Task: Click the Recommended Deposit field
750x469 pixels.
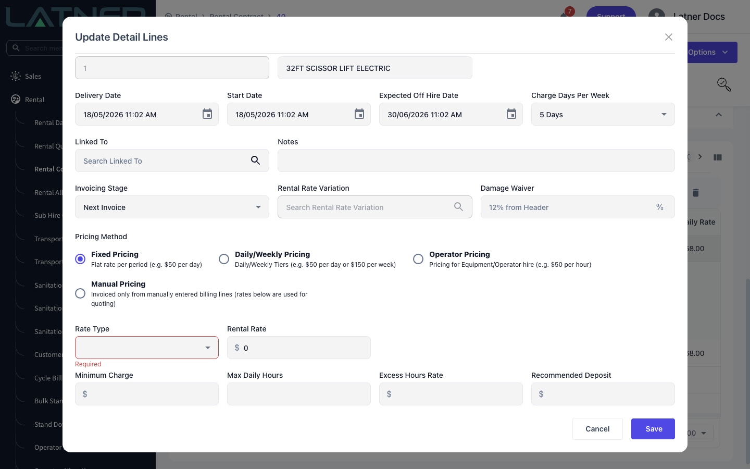Action: click(603, 394)
